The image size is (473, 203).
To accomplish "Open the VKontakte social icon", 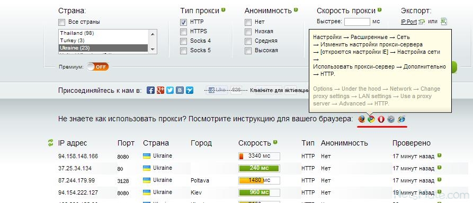I will (180, 90).
